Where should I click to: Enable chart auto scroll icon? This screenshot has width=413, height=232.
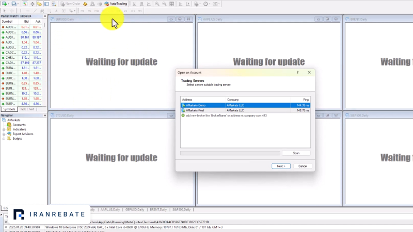click(x=180, y=4)
